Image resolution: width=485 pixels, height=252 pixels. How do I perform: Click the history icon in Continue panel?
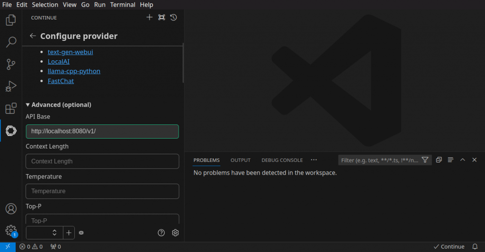click(174, 18)
